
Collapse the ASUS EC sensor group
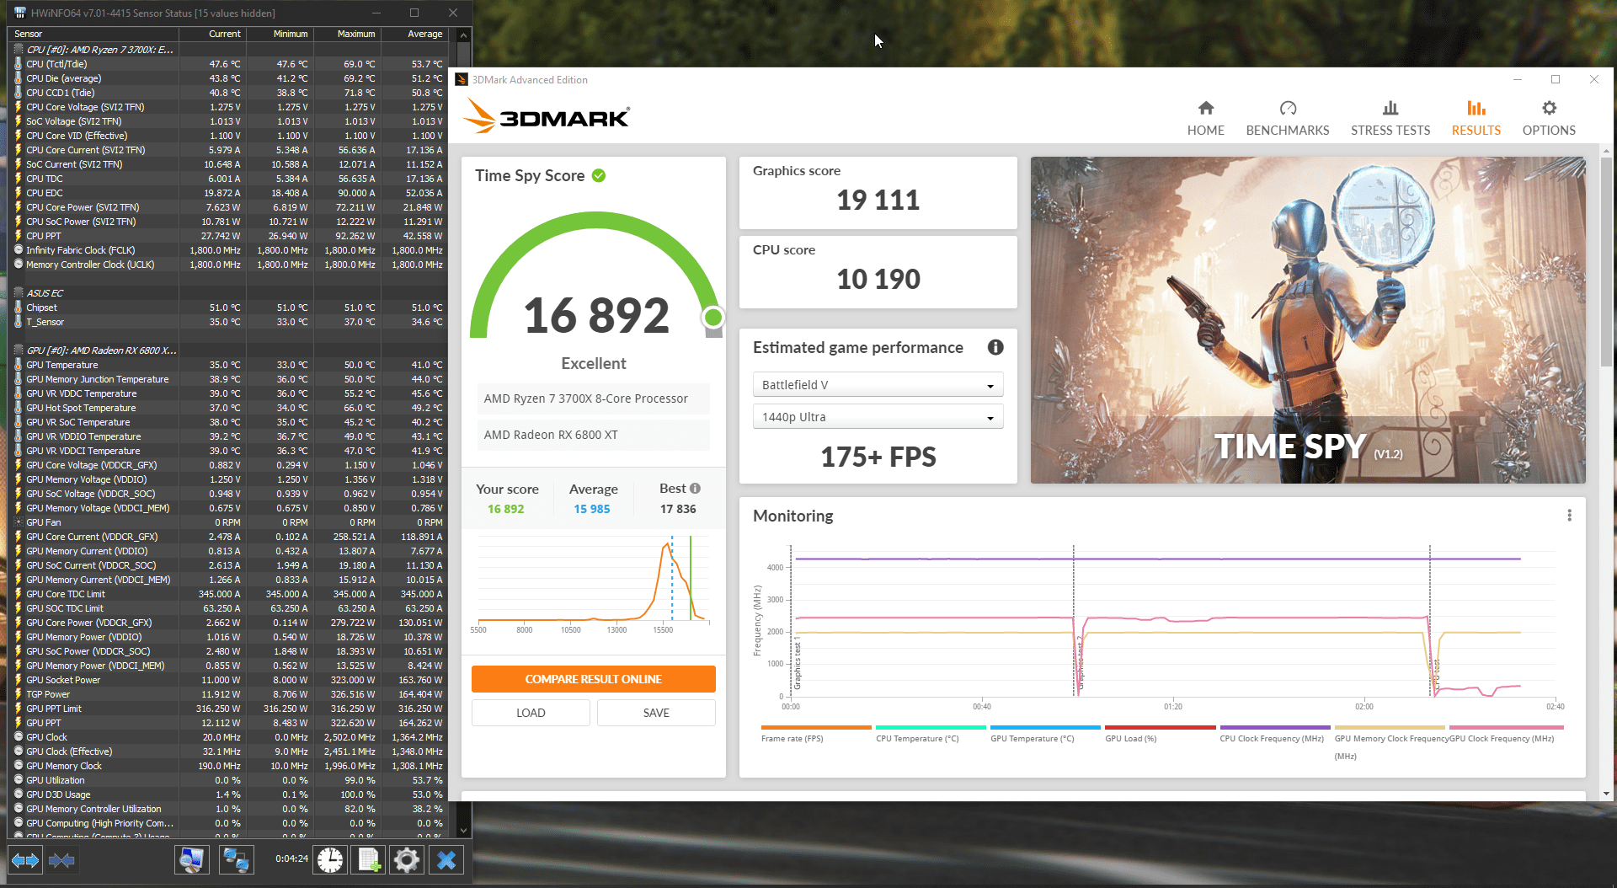19,293
